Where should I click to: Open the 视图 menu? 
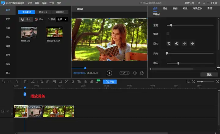[44, 3]
